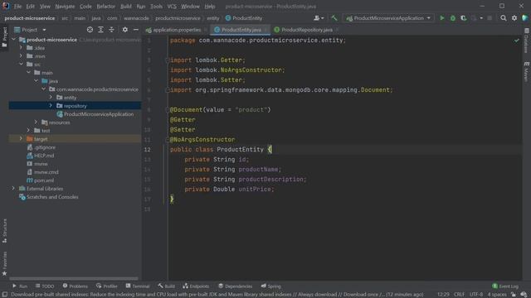
Task: Collapse the product-microservice root node
Action: pos(14,40)
